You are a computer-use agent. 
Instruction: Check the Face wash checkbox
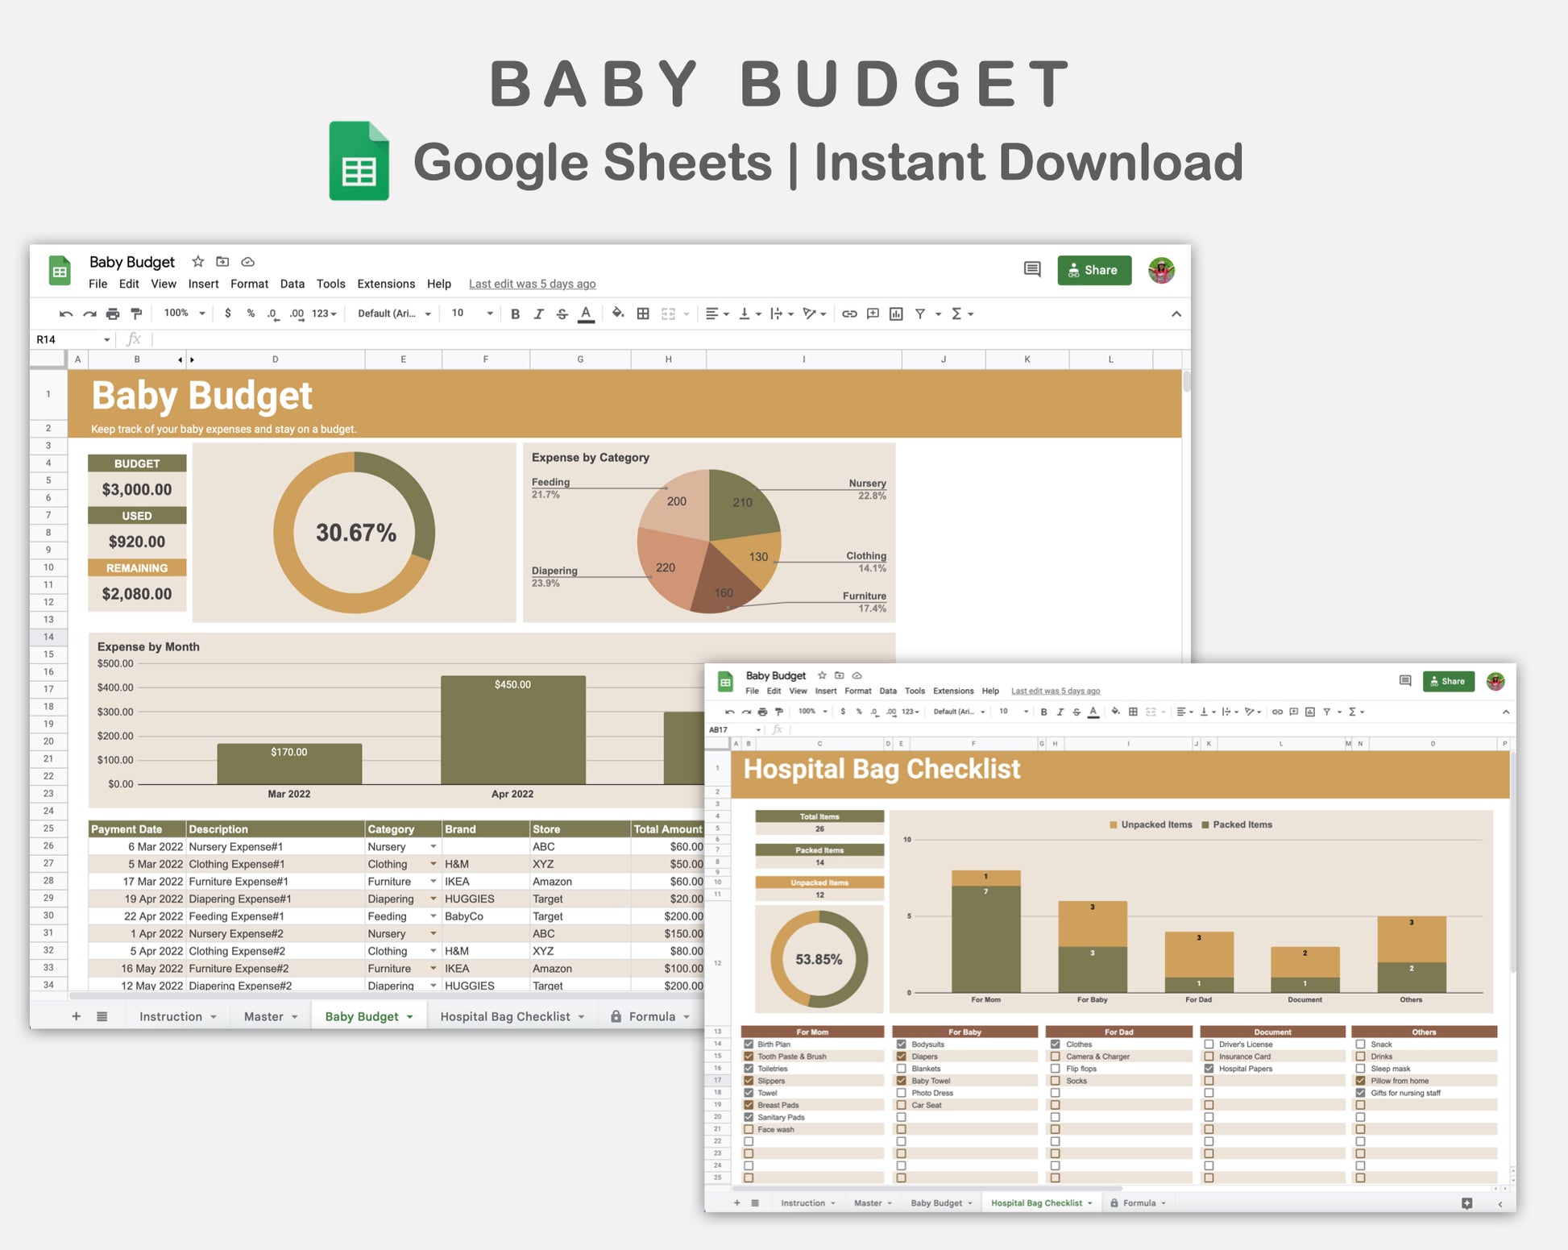pos(749,1129)
